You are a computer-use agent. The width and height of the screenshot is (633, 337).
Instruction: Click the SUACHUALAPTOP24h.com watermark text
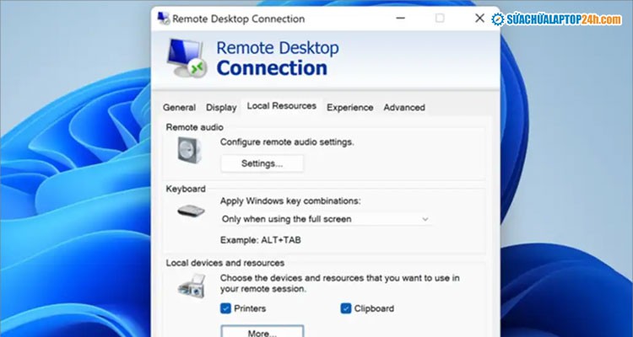pyautogui.click(x=566, y=19)
